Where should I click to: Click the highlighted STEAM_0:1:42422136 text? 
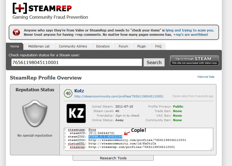pos(105,137)
